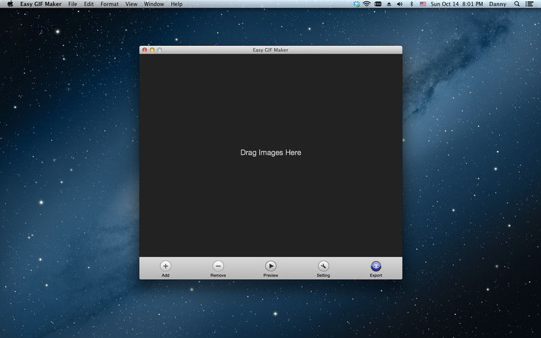Close the Easy GIF Maker window
The width and height of the screenshot is (541, 338).
pos(145,50)
